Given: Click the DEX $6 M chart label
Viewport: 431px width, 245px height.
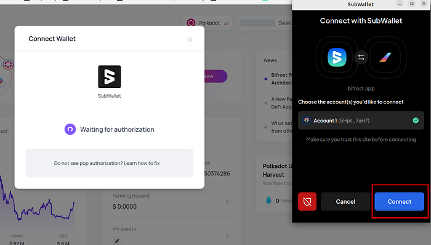Looking at the screenshot, I should (63, 239).
